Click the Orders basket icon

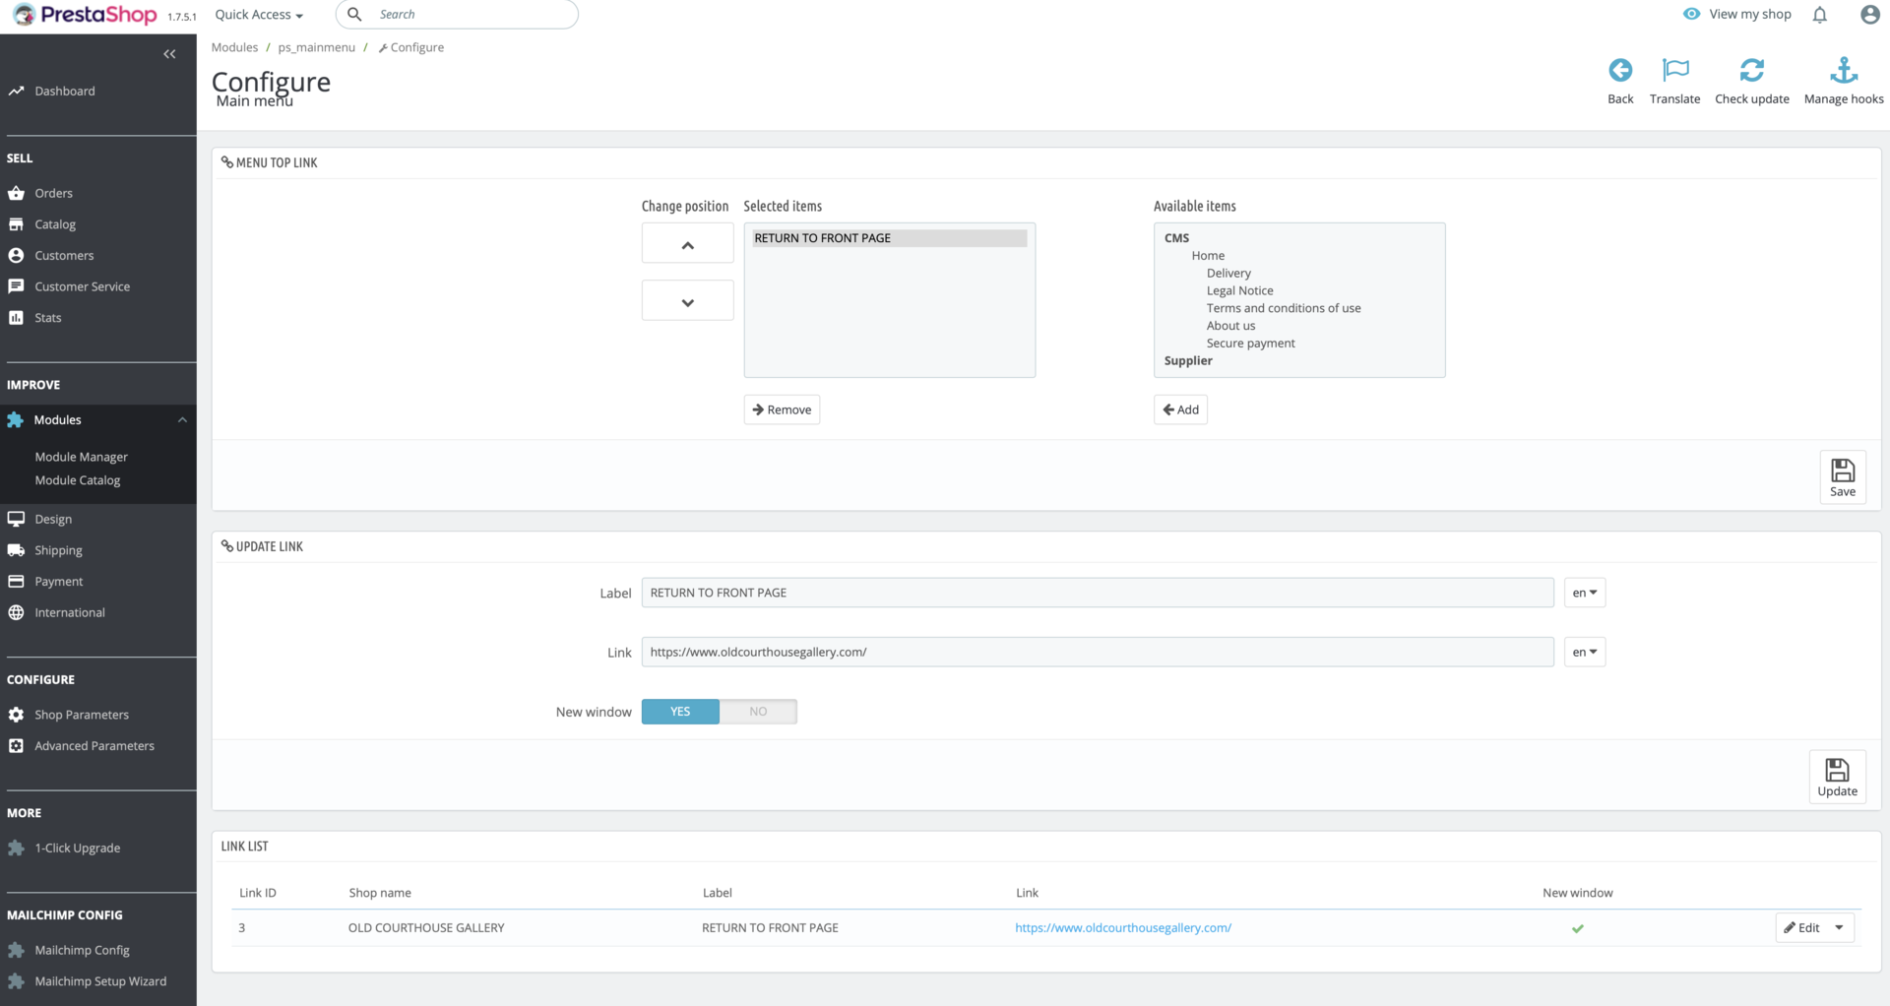[x=16, y=193]
